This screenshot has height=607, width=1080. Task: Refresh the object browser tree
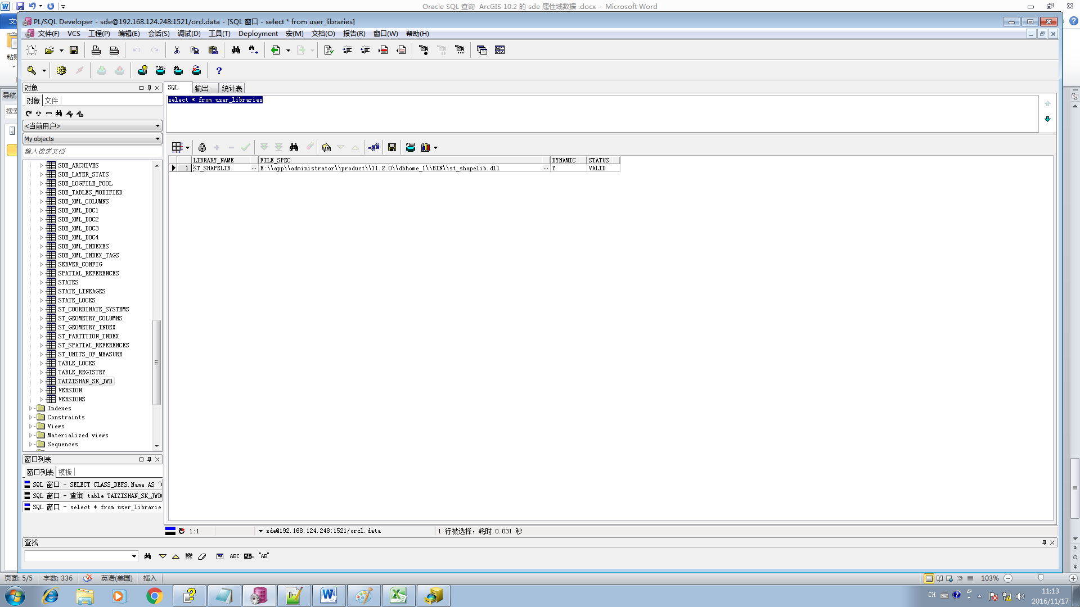point(28,114)
